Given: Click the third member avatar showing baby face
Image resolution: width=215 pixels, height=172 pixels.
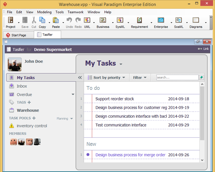Looking at the screenshot, I should click(29, 142).
